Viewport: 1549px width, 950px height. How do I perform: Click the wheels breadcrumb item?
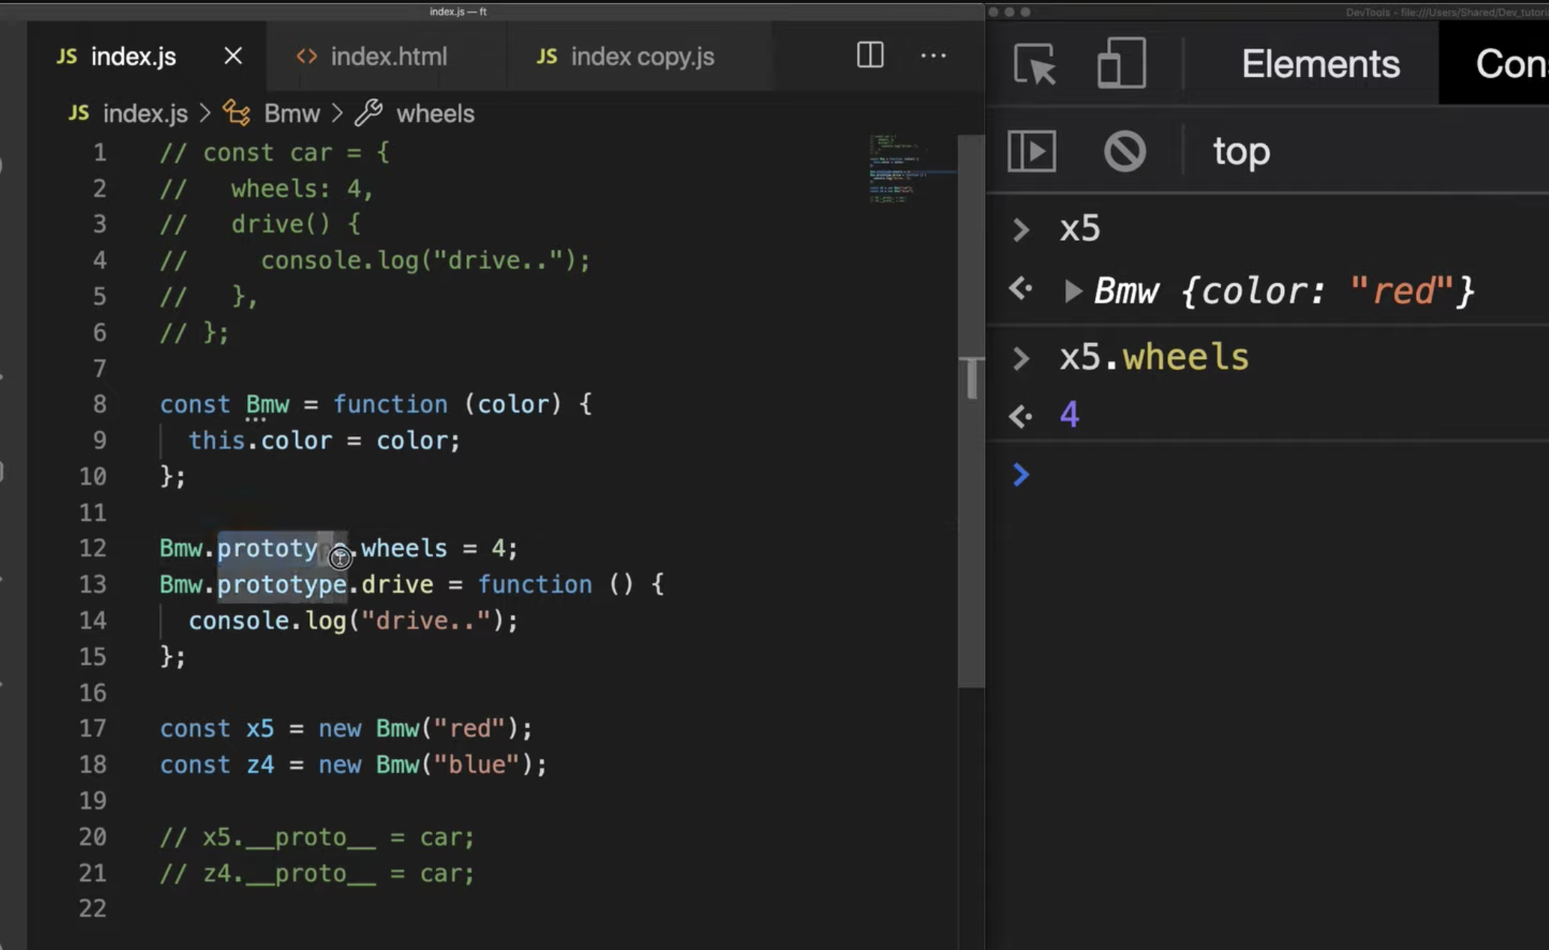435,113
